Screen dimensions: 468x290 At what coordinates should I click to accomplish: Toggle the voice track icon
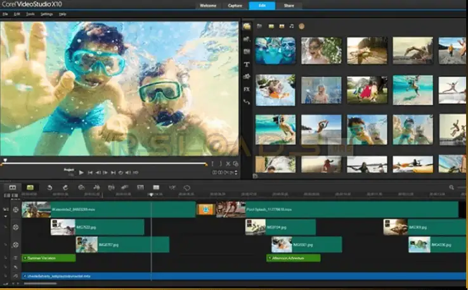coord(15,267)
